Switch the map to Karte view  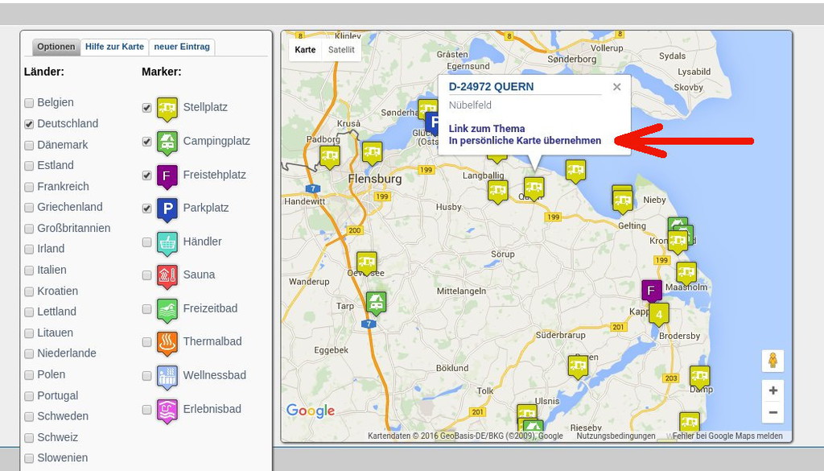[x=305, y=50]
